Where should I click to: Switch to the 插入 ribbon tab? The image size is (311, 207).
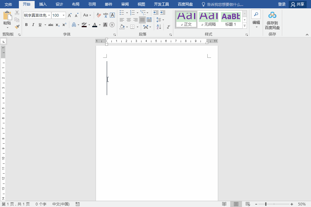coord(43,4)
